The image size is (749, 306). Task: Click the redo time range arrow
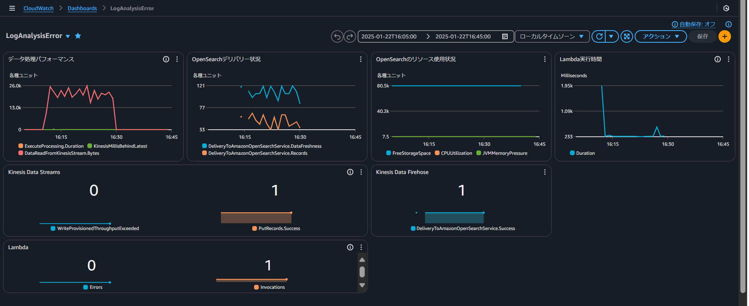(x=349, y=36)
